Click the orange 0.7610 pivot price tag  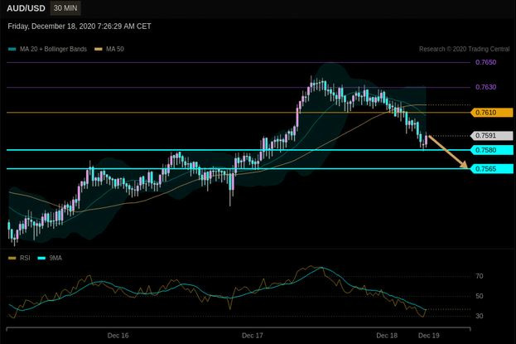(492, 113)
